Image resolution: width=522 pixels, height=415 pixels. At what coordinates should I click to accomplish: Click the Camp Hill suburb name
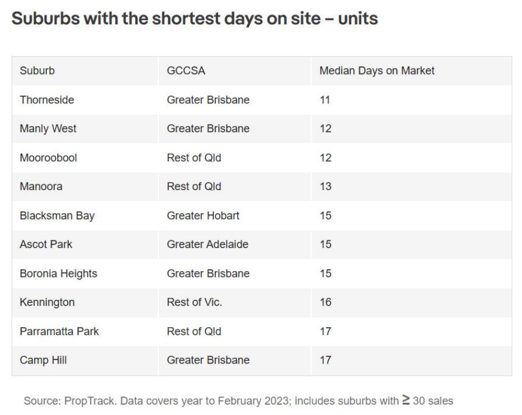click(43, 360)
